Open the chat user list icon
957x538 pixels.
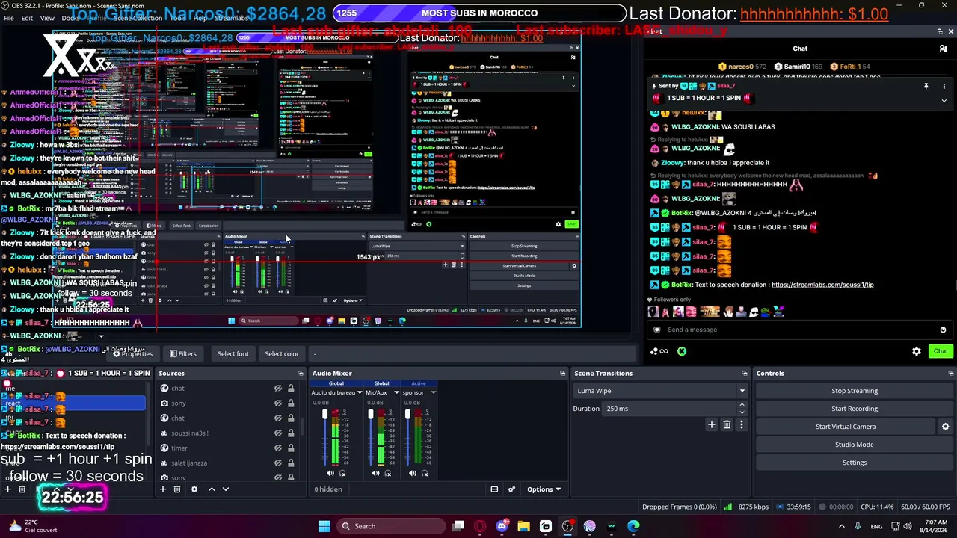(944, 49)
